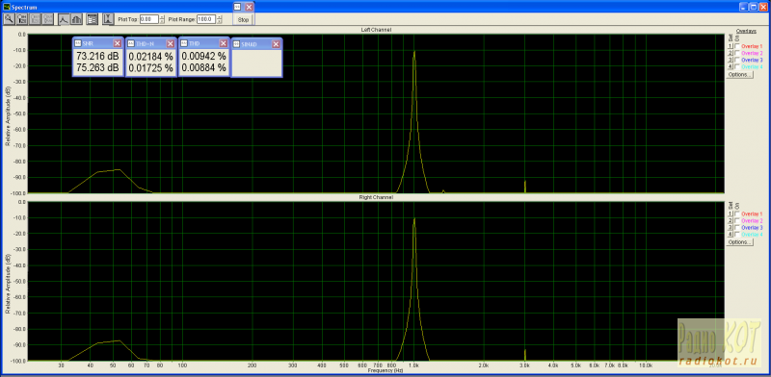Enable Overlay 1 checkbox in Left Channel
This screenshot has height=377, width=771.
point(737,45)
